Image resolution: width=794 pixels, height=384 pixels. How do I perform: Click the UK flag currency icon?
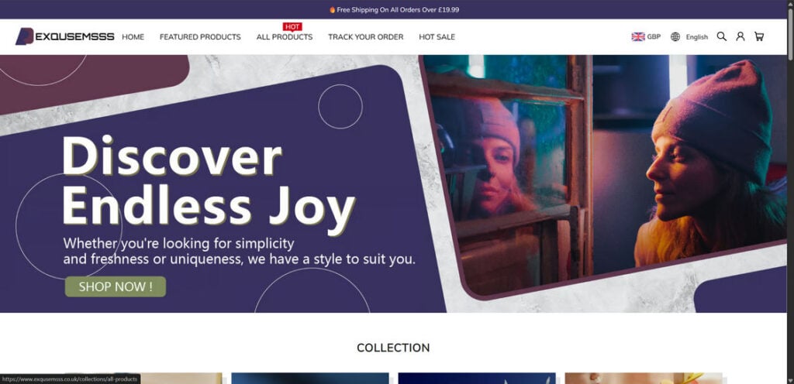638,36
